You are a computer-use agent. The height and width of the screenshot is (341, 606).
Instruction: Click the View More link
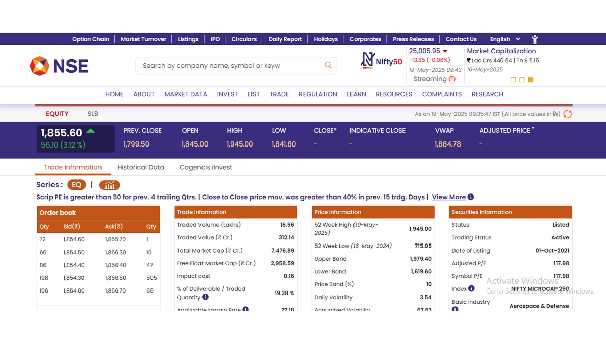pos(448,197)
